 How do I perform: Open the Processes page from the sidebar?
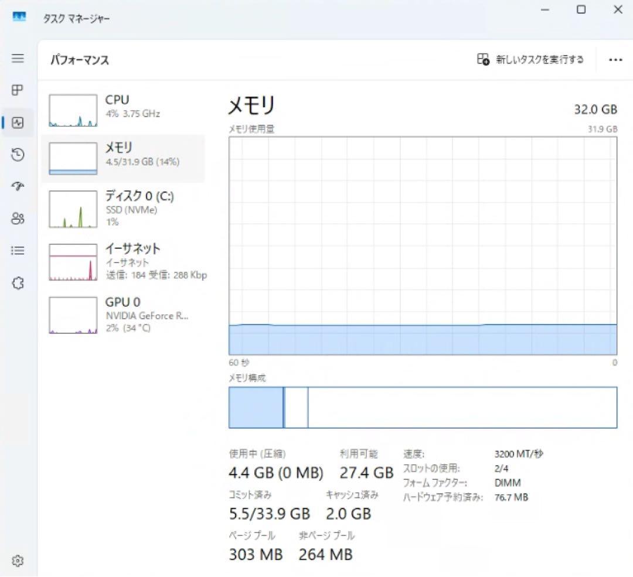click(18, 90)
